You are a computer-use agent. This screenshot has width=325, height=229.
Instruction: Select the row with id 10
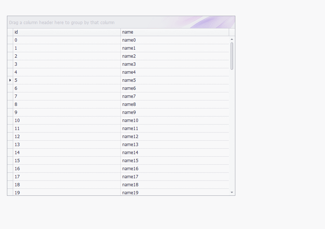pos(67,121)
